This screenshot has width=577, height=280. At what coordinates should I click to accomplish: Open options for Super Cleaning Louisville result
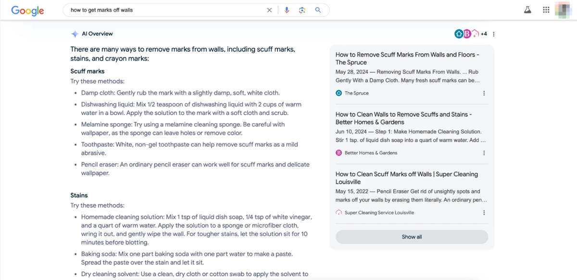[x=484, y=212]
